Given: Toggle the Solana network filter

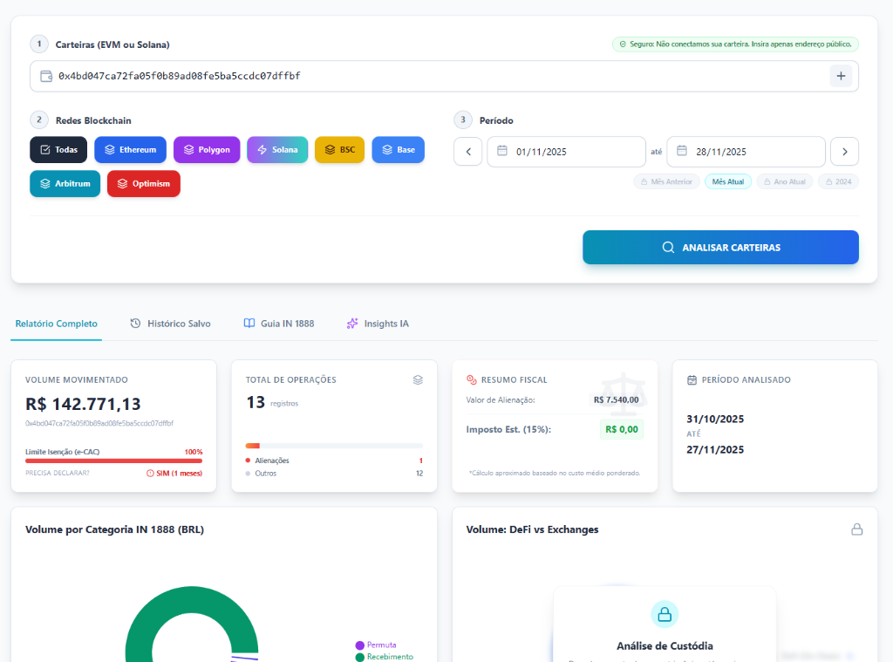Looking at the screenshot, I should [277, 149].
